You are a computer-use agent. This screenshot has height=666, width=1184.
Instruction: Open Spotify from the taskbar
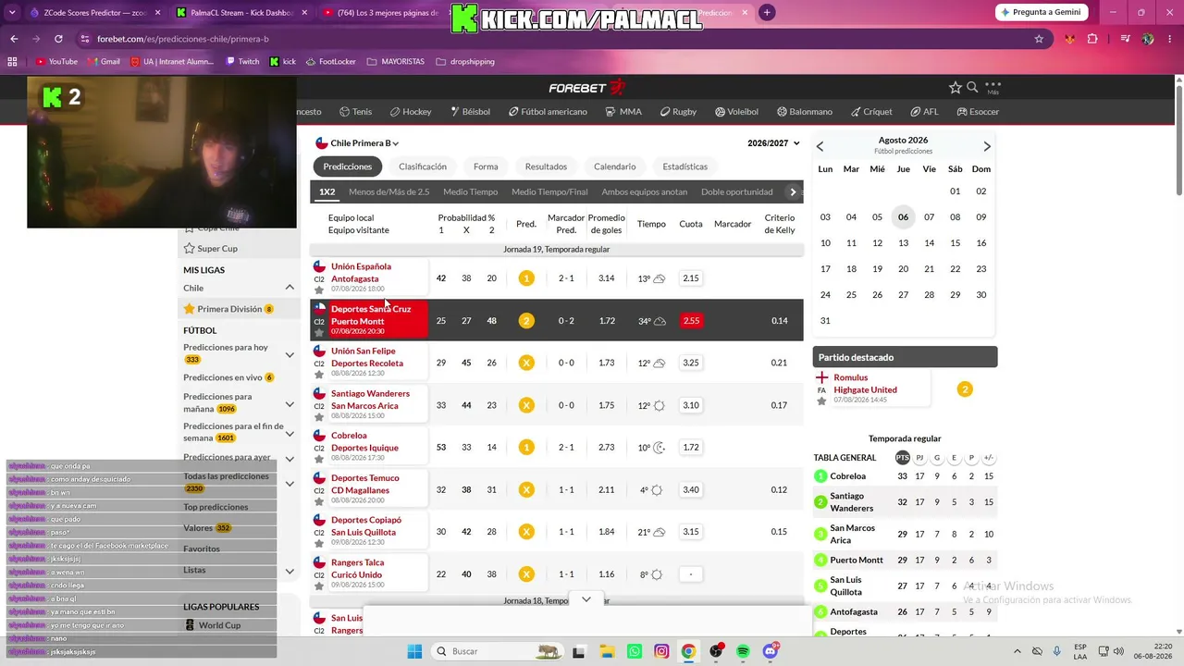743,651
